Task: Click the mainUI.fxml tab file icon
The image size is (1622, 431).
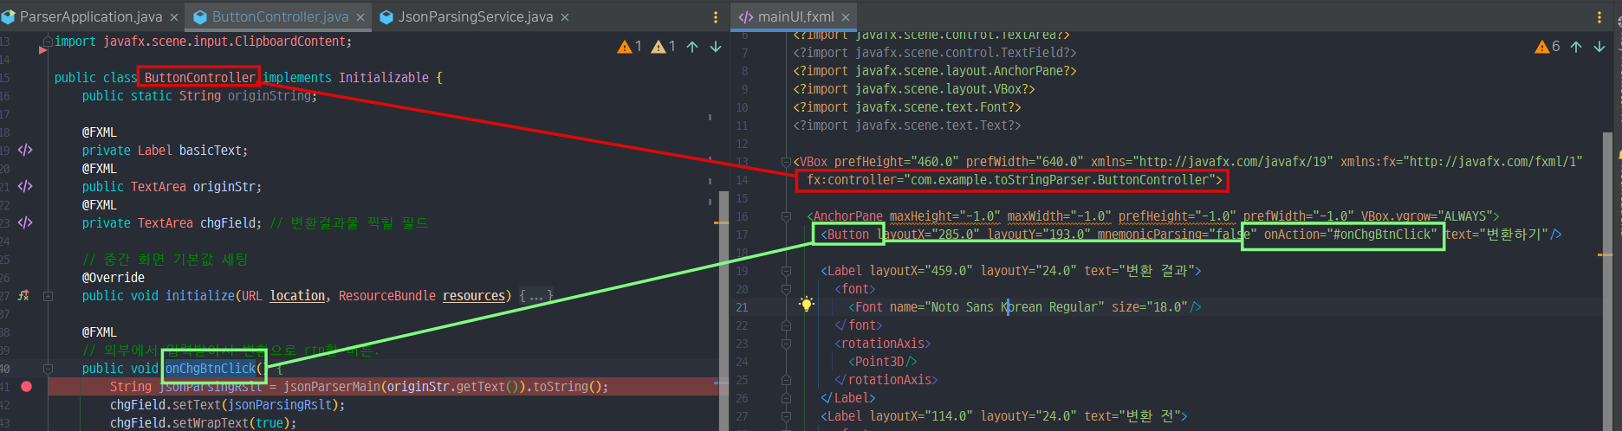Action: (745, 16)
